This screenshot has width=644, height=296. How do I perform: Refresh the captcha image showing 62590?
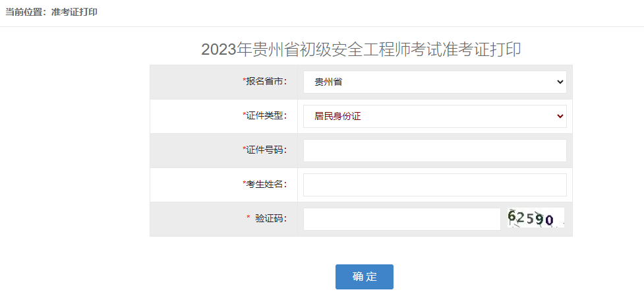[536, 218]
